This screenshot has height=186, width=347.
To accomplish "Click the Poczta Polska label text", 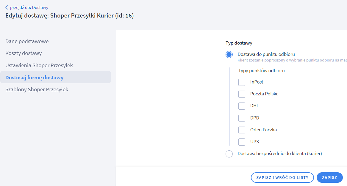I will [264, 94].
